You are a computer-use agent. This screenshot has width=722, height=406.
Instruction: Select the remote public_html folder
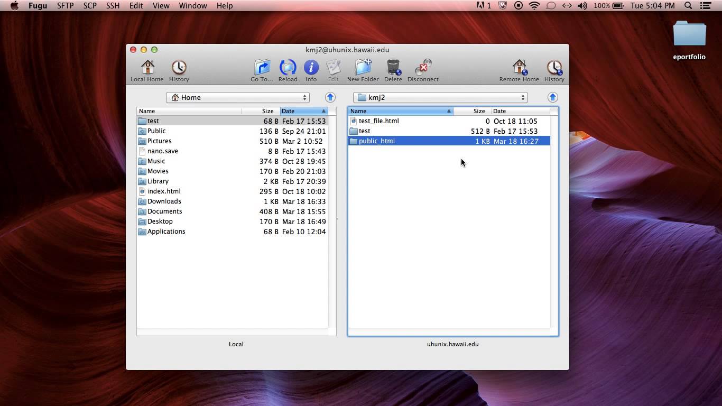point(449,141)
